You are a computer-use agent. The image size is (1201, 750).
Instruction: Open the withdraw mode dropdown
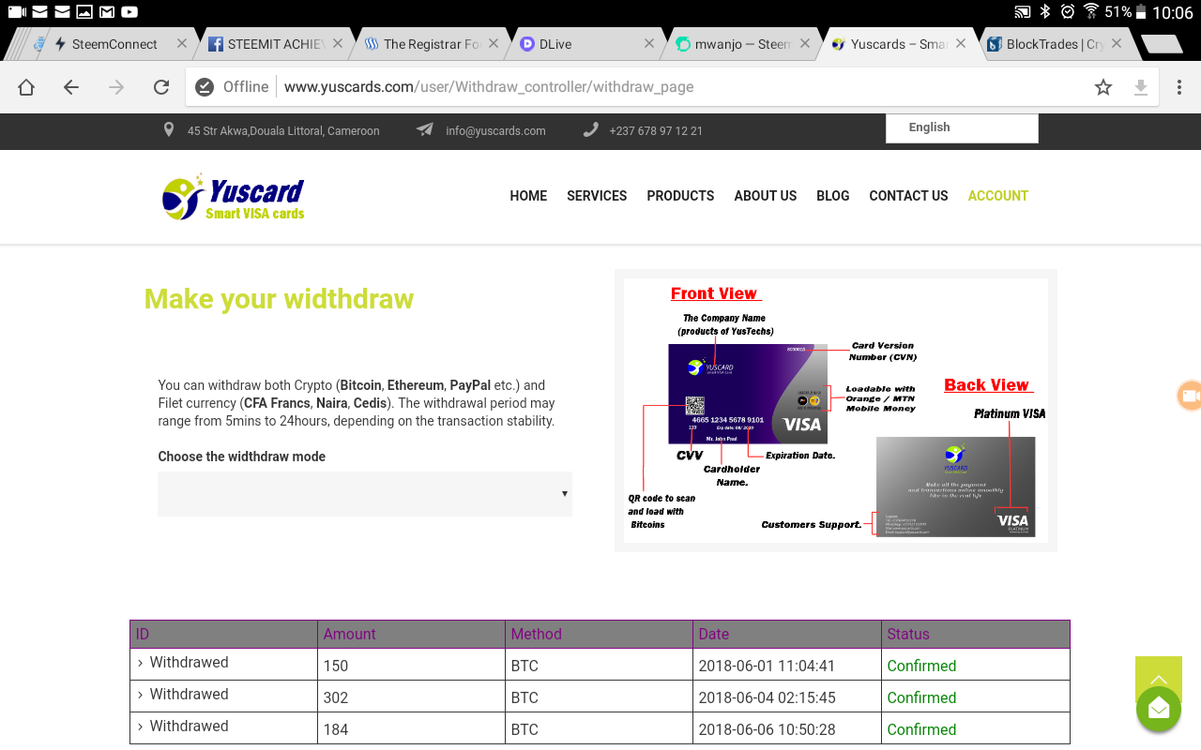point(365,494)
